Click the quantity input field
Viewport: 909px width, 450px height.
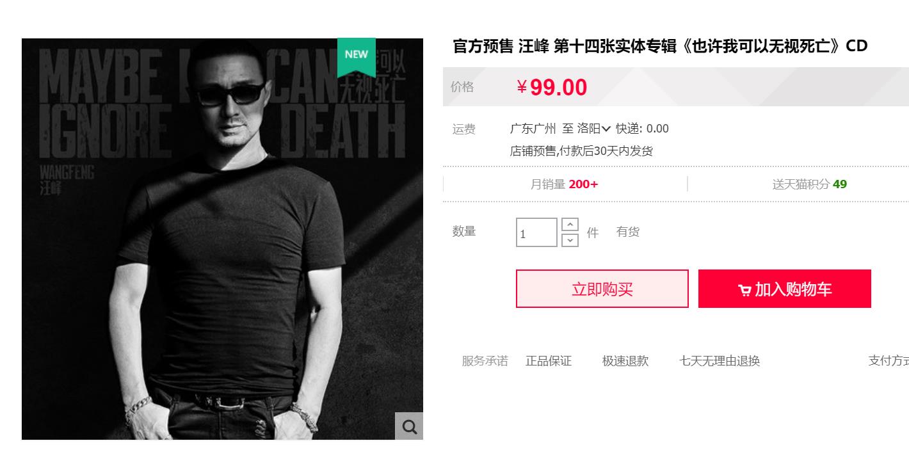(537, 232)
